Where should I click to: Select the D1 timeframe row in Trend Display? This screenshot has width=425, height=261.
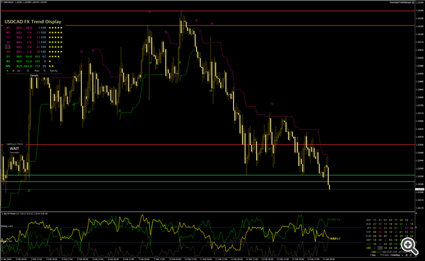pos(33,57)
